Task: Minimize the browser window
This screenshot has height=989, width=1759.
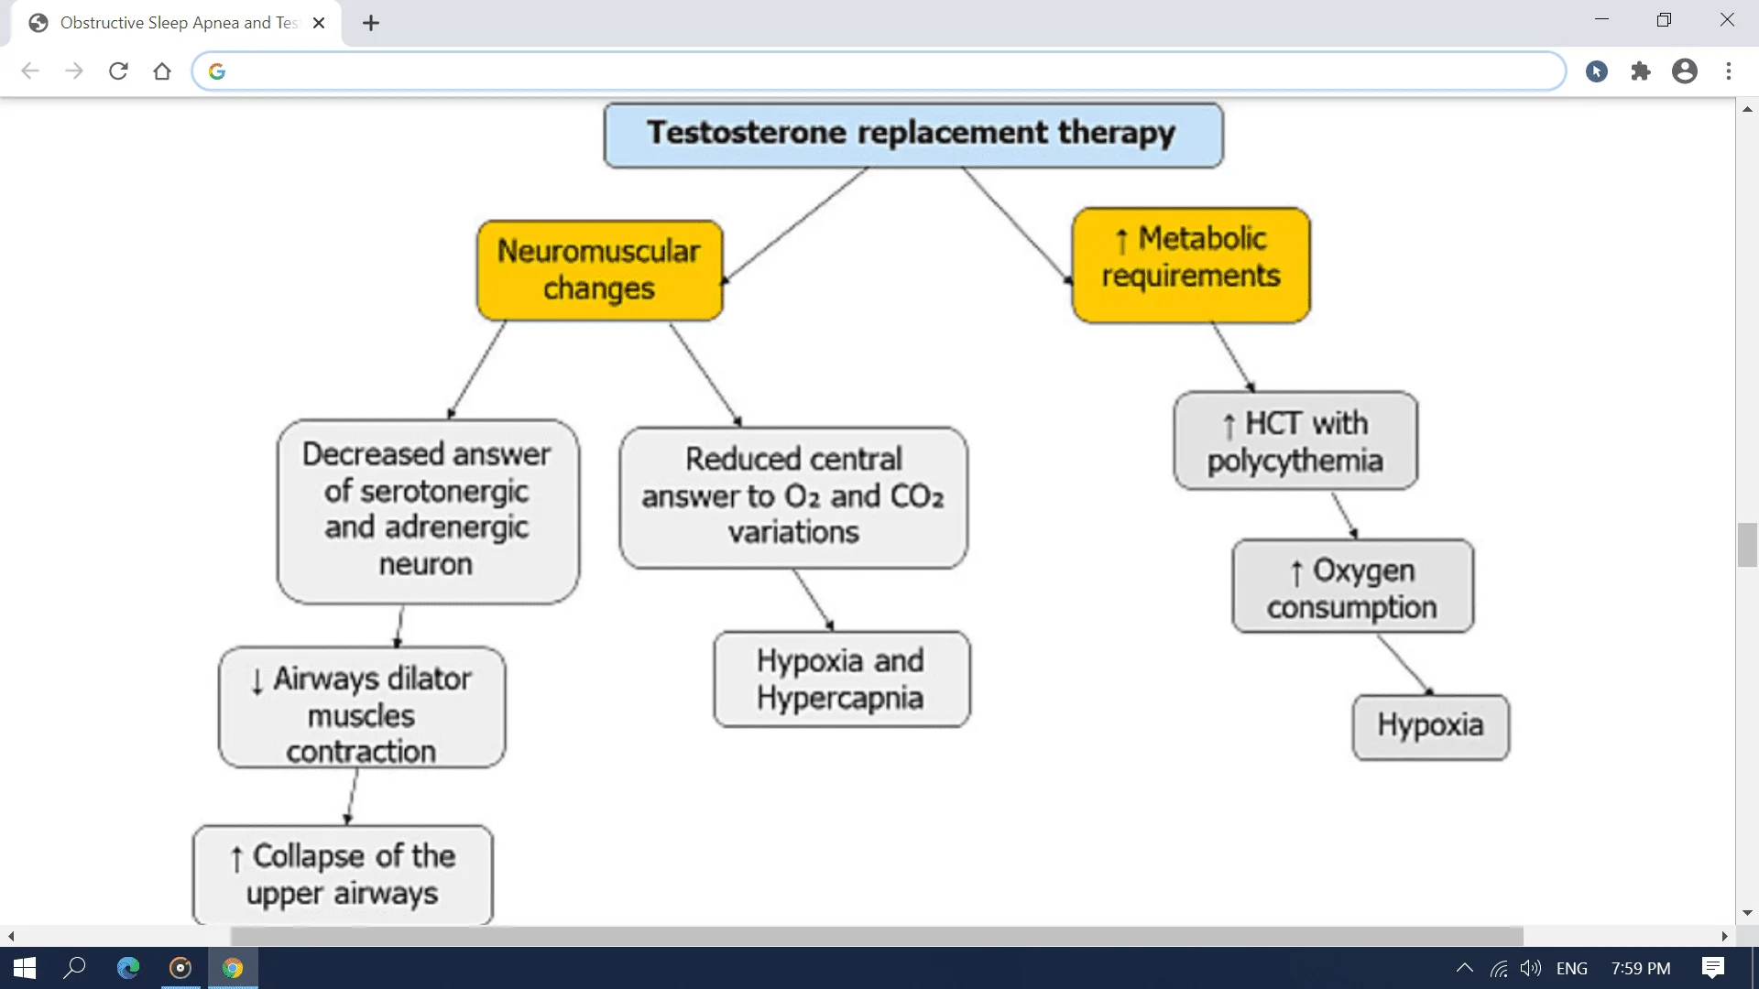Action: coord(1601,20)
